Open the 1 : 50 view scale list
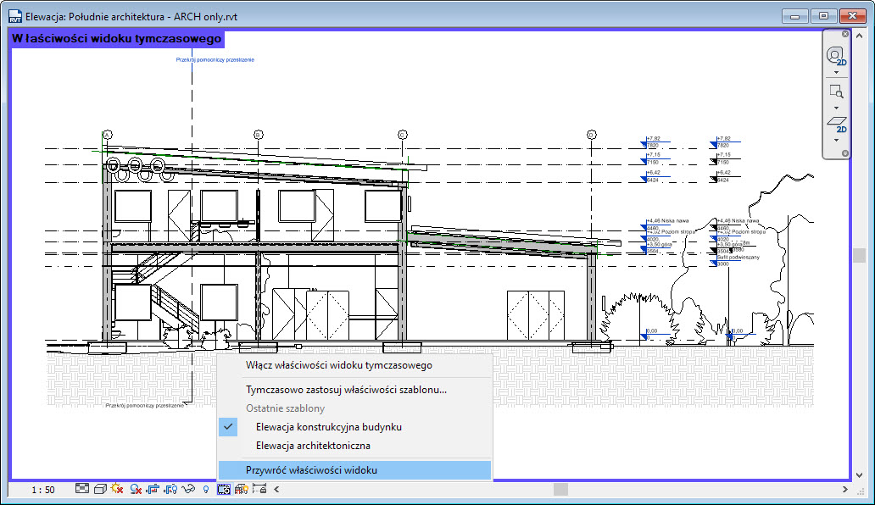 click(x=43, y=490)
